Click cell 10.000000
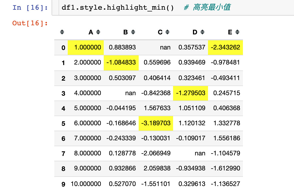This screenshot has width=294, height=193. pyautogui.click(x=86, y=184)
